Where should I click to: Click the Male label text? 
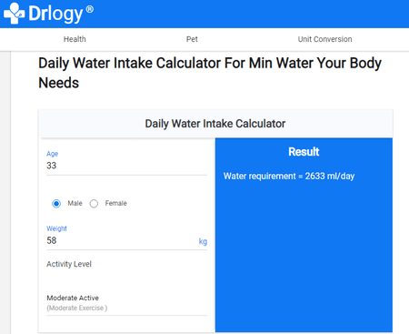(x=75, y=203)
